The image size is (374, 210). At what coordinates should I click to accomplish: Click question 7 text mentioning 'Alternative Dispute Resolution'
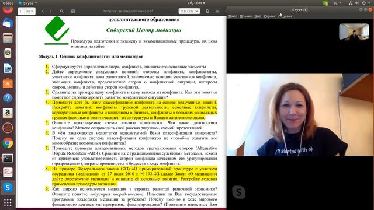coord(134,156)
